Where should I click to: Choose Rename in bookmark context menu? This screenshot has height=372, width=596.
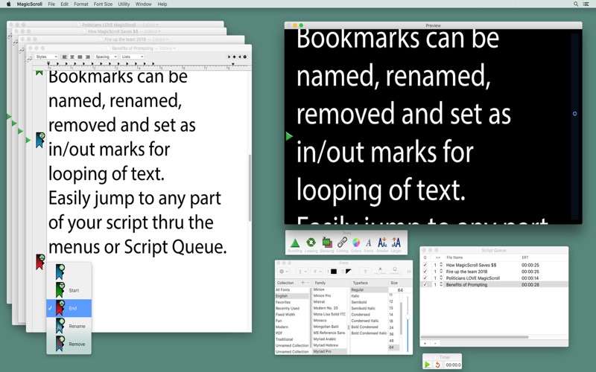[69, 326]
